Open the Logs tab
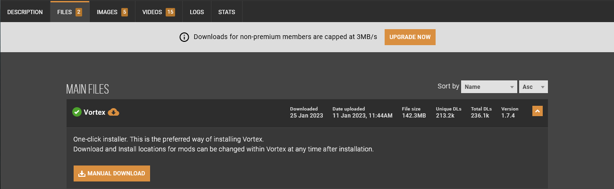 [197, 12]
